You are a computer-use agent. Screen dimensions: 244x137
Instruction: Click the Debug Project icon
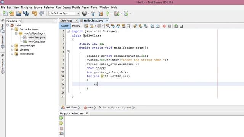[x=117, y=13]
